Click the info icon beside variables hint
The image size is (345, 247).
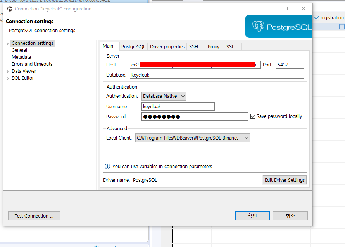[107, 166]
